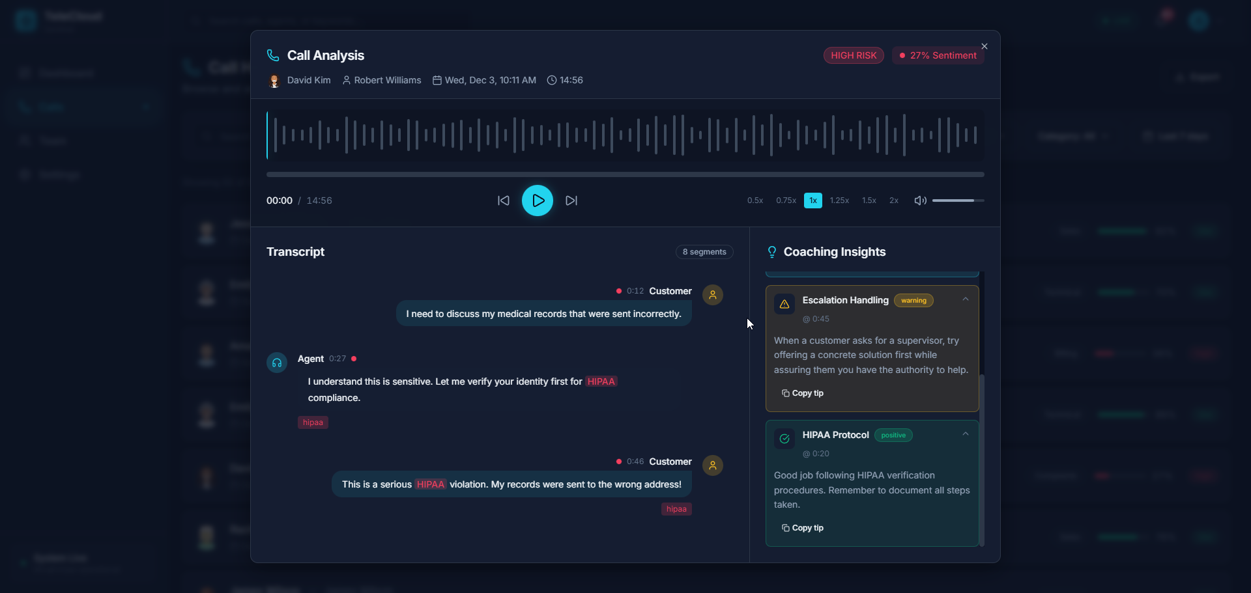
Task: Copy tip for Escalation Handling
Action: point(803,393)
